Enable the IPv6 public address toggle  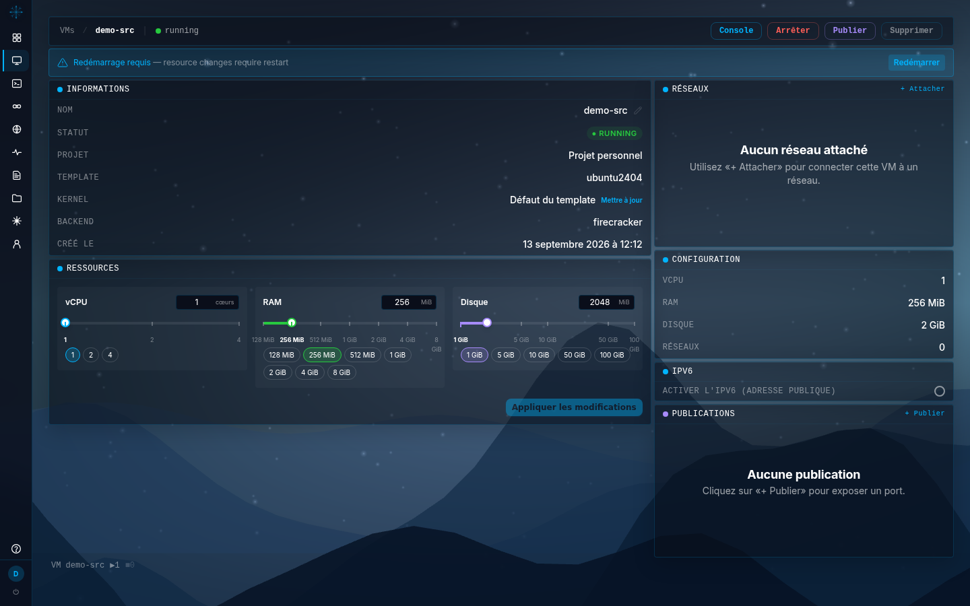click(940, 391)
